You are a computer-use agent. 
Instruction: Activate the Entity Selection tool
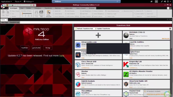click(49, 14)
